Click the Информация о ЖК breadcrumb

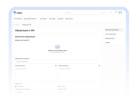(x=27, y=25)
